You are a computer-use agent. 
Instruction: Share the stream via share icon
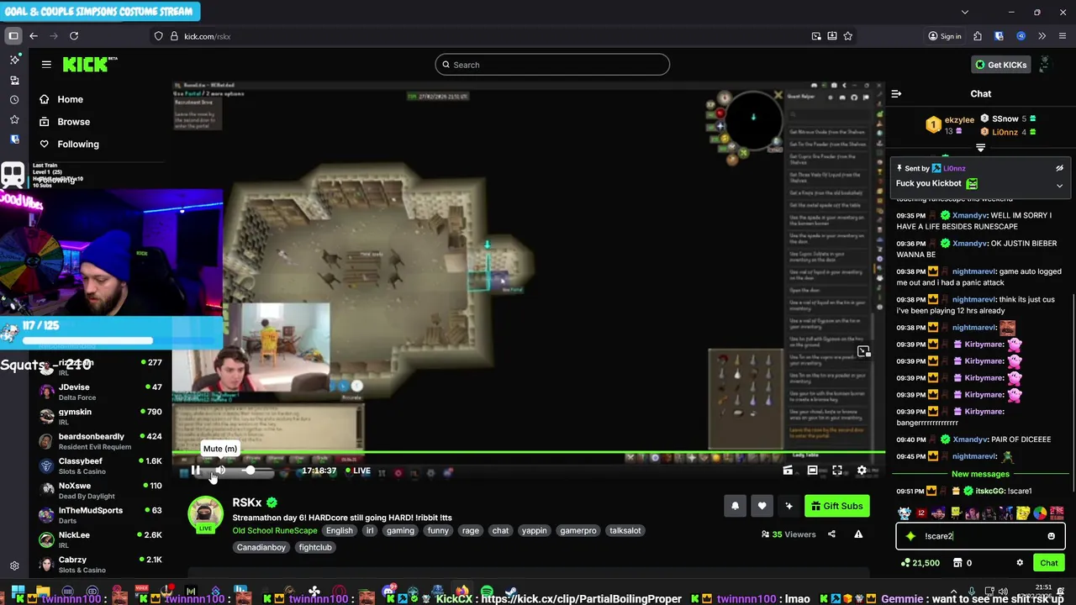point(831,534)
